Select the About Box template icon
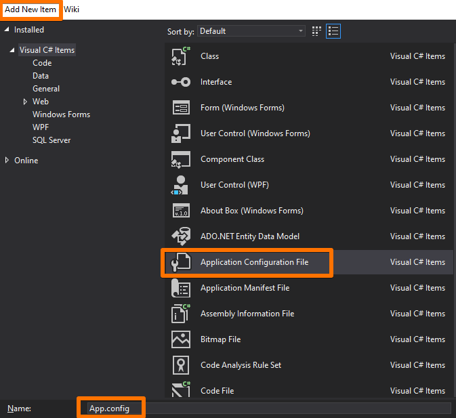456x418 pixels. point(180,211)
